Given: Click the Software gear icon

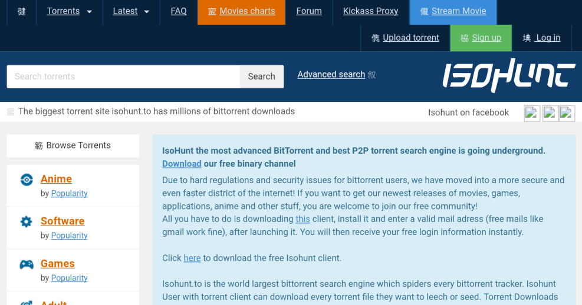Looking at the screenshot, I should click(x=27, y=221).
